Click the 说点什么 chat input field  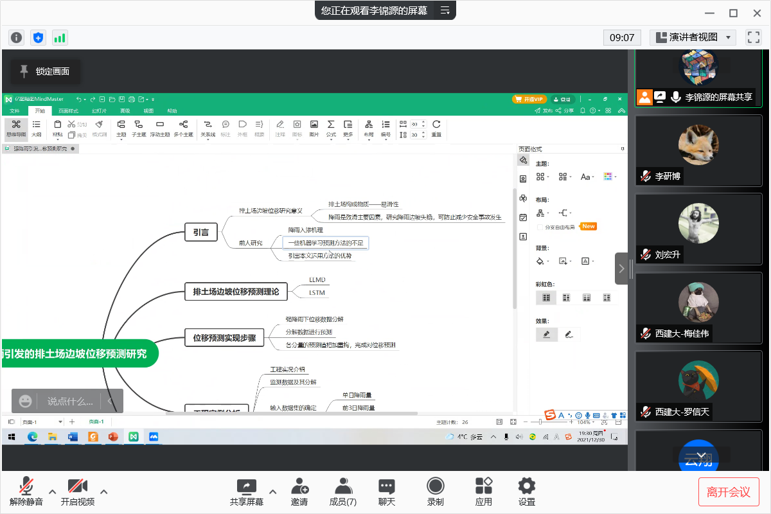point(70,401)
